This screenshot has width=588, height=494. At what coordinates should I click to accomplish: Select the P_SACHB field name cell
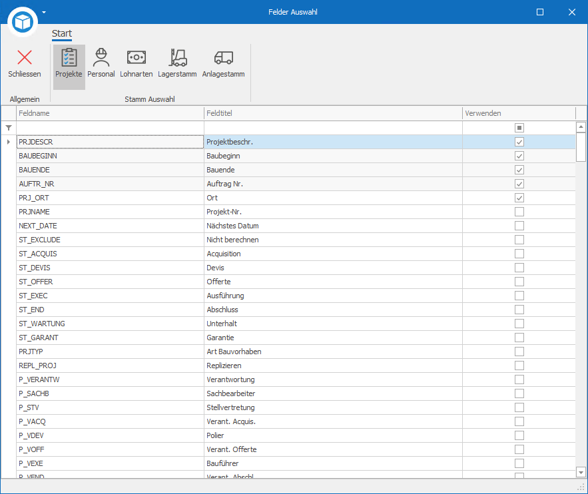pyautogui.click(x=110, y=393)
